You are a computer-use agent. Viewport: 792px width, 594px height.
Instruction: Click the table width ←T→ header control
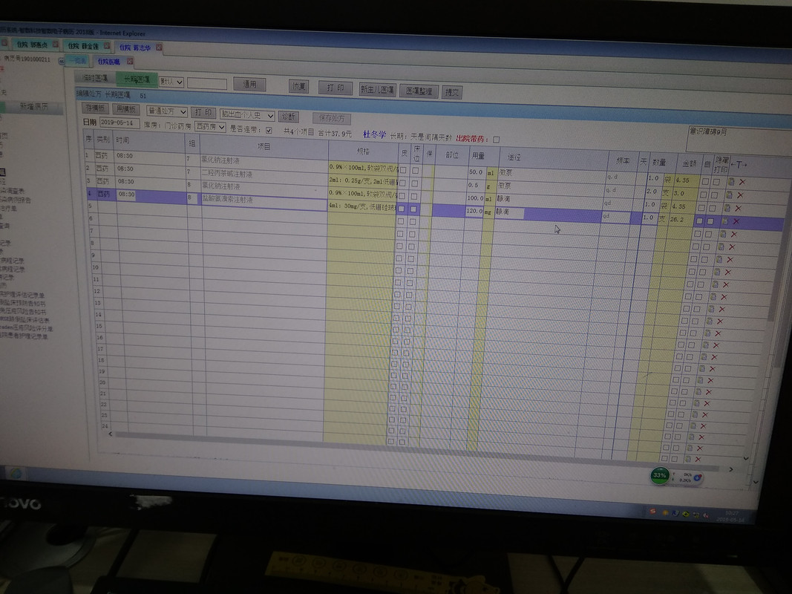tap(739, 165)
